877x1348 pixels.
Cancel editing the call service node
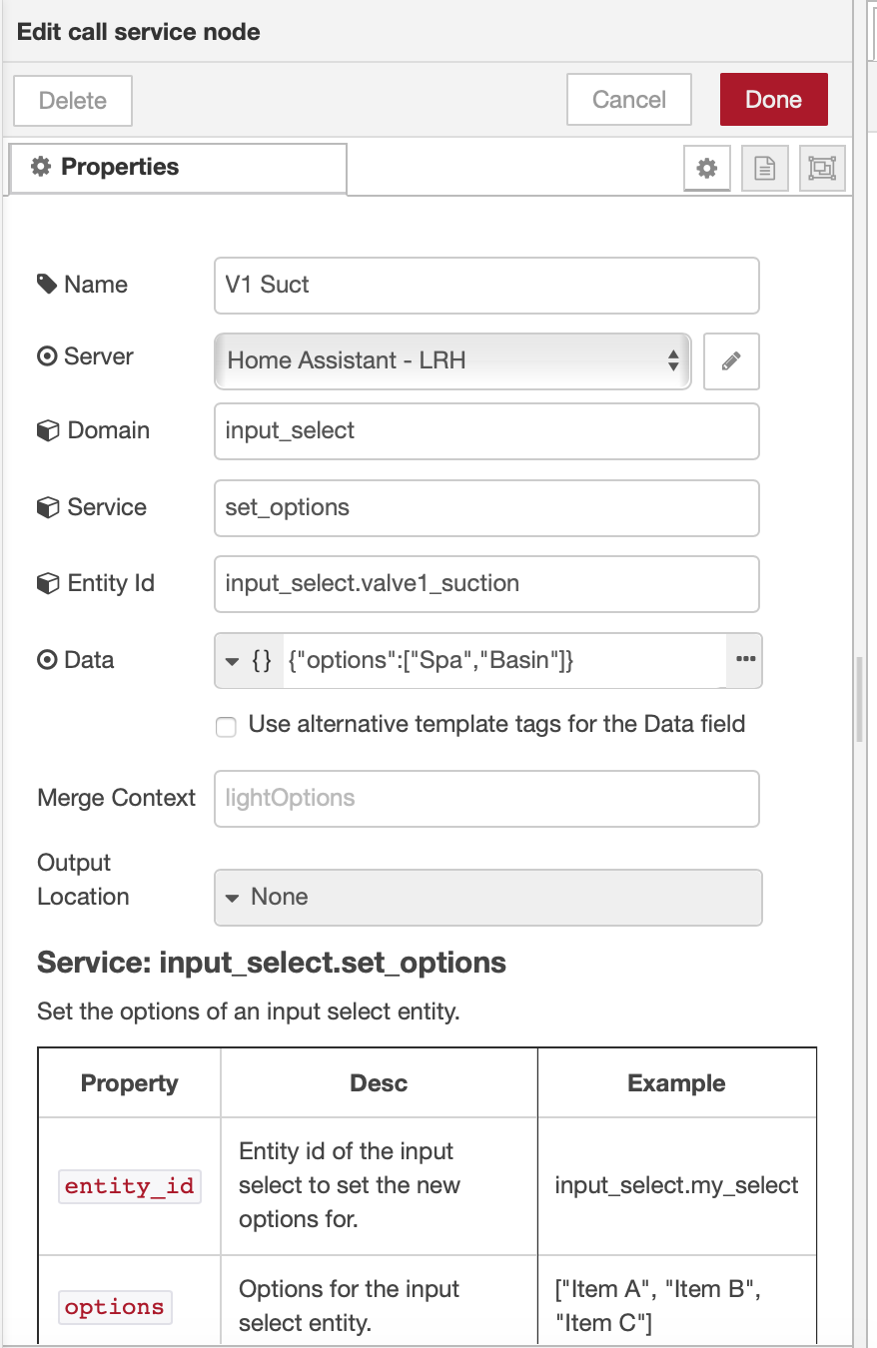pos(628,99)
